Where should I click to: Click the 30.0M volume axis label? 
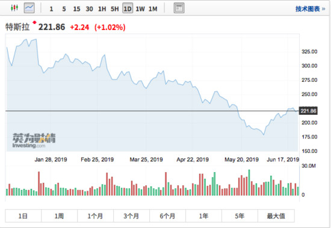click(309, 165)
